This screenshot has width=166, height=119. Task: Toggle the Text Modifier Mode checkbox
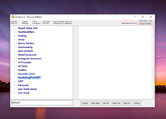point(55,22)
